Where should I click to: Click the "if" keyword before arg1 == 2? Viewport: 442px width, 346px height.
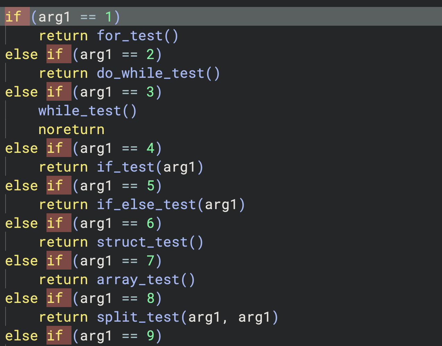(55, 55)
